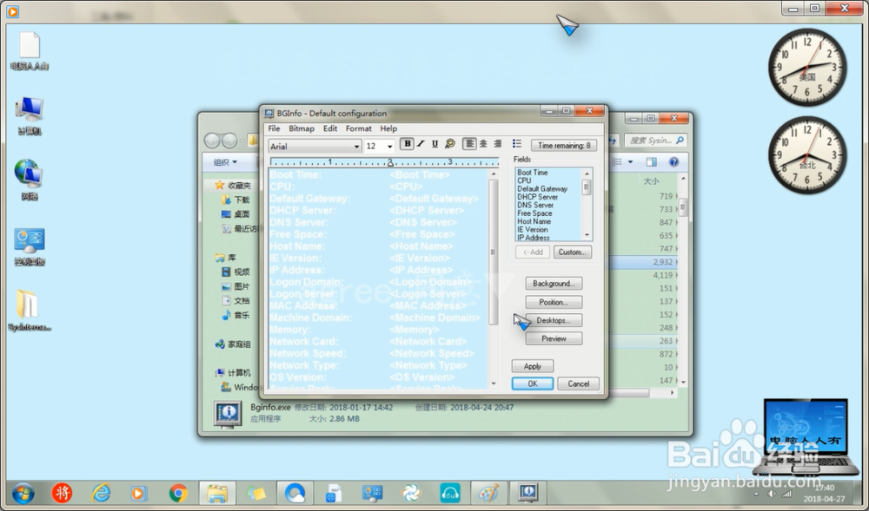869x511 pixels.
Task: Align text left in BGInfo
Action: click(469, 144)
